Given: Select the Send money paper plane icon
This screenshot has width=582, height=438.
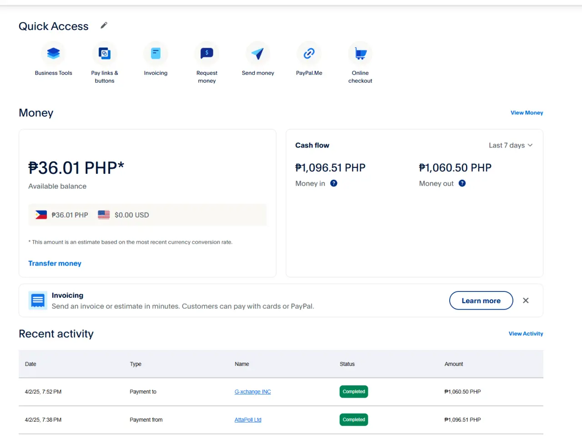Looking at the screenshot, I should coord(258,54).
